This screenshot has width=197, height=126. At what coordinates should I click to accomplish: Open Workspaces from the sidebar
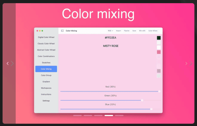(46, 88)
